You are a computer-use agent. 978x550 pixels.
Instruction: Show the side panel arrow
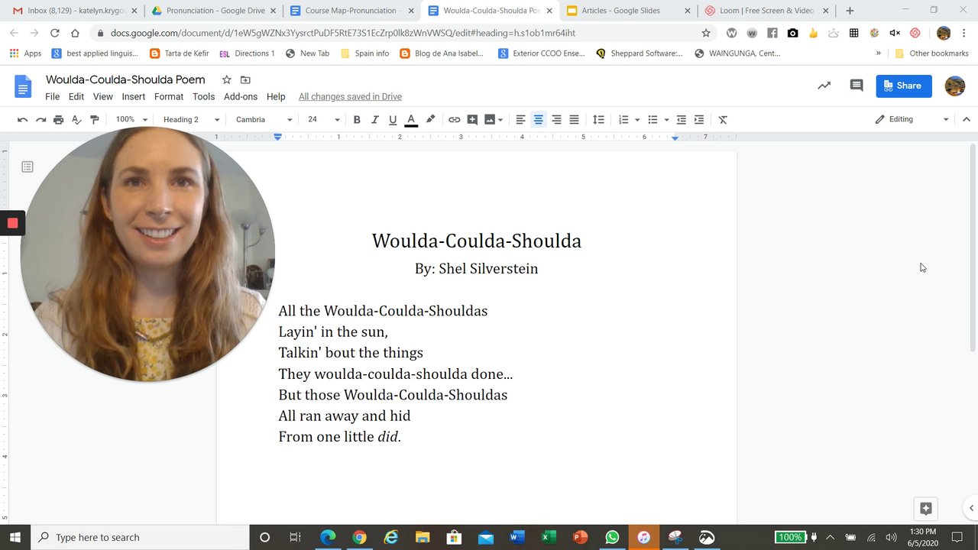coord(971,508)
